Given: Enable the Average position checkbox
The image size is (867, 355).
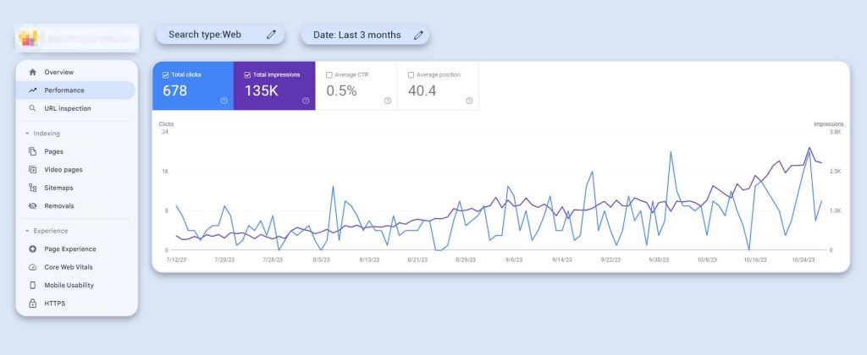Looking at the screenshot, I should (x=411, y=74).
